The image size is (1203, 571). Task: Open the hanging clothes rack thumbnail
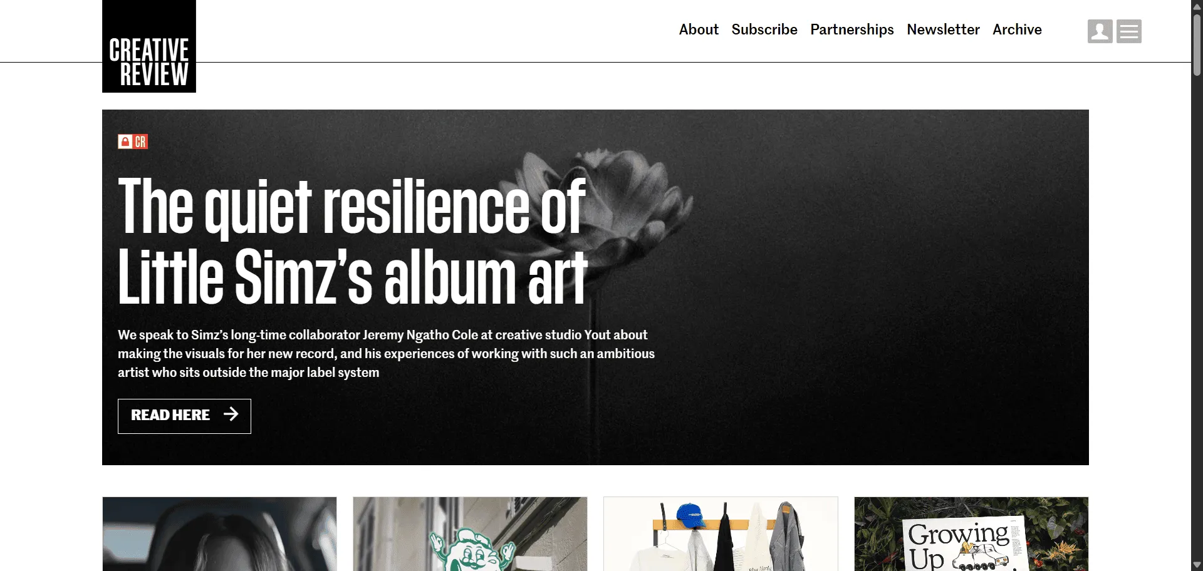coord(721,534)
